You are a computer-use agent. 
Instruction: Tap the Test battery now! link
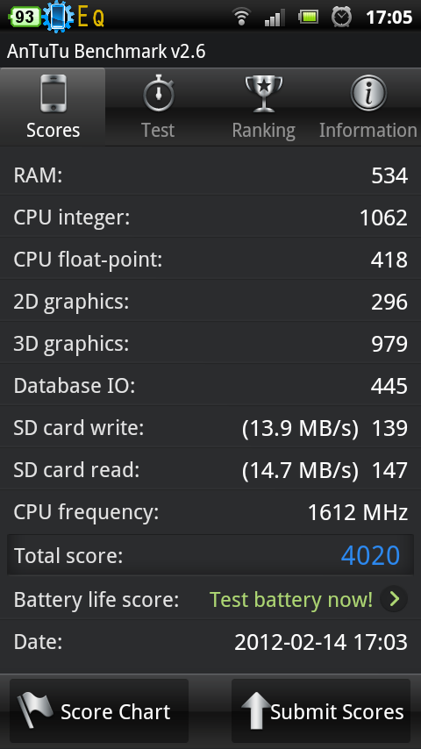tap(291, 599)
